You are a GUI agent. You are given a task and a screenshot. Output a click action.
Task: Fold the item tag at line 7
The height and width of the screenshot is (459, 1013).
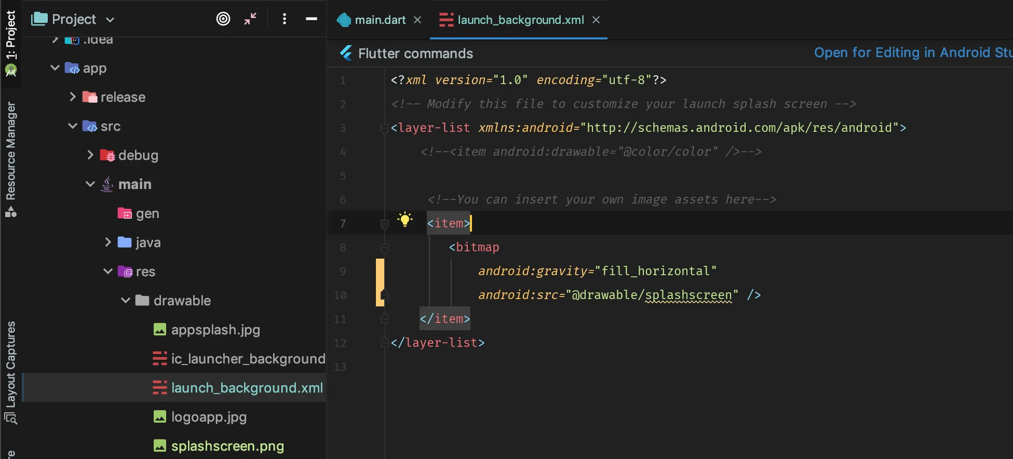[385, 224]
